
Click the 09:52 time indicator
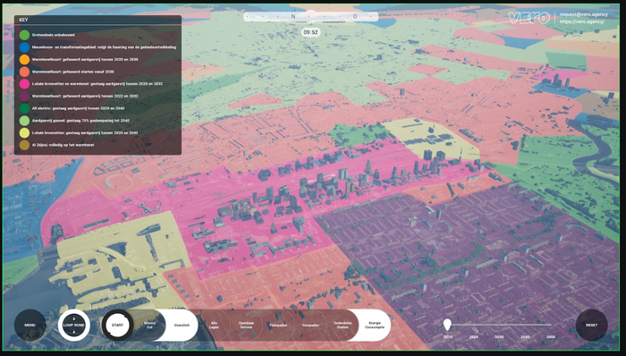310,32
